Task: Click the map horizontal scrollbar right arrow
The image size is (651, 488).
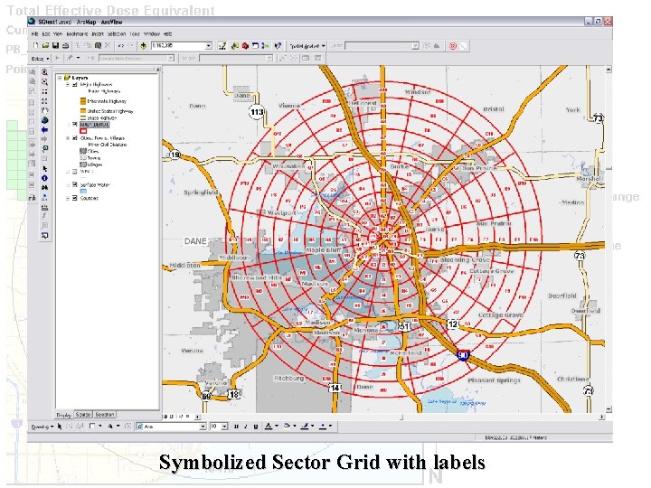Action: tap(602, 417)
